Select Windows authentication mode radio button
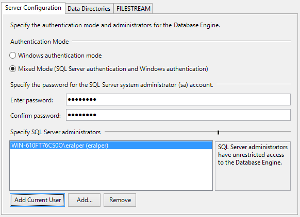Viewport: 300px width, 217px height. [x=12, y=56]
